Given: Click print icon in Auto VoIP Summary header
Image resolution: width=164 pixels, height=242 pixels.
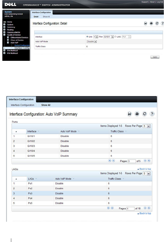Looking at the screenshot, I should (137, 114).
